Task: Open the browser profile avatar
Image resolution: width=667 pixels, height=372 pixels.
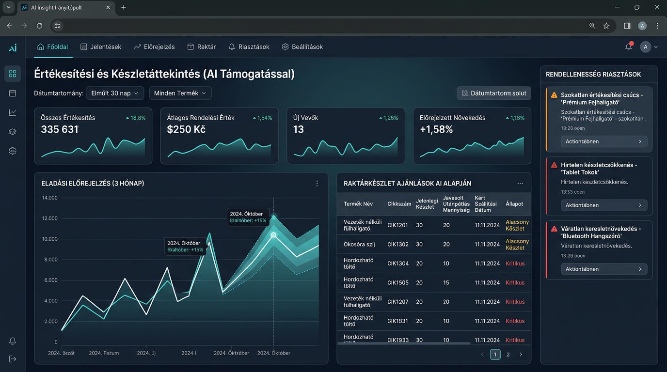Action: point(642,26)
